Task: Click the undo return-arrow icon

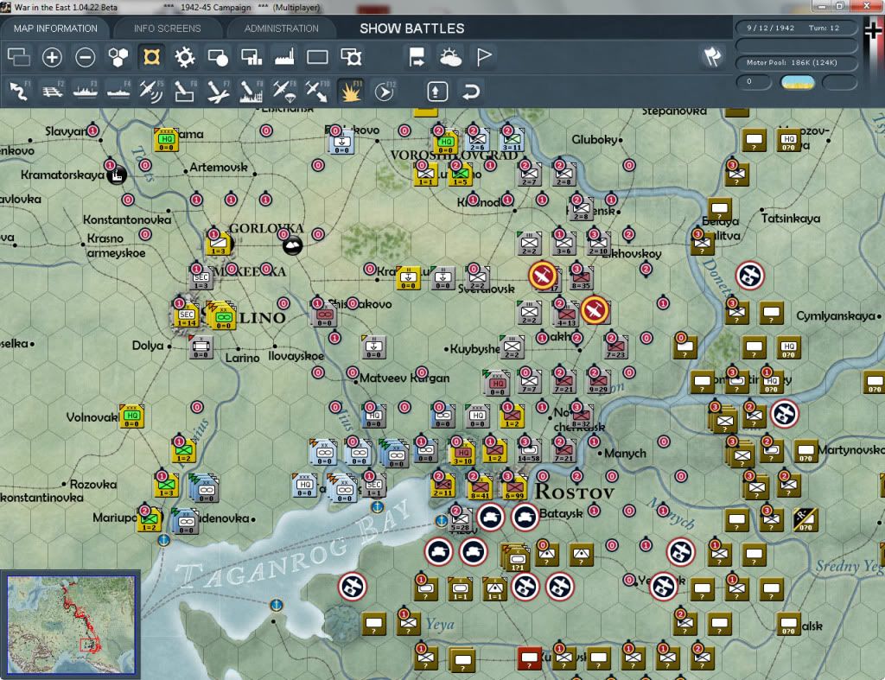Action: point(471,92)
